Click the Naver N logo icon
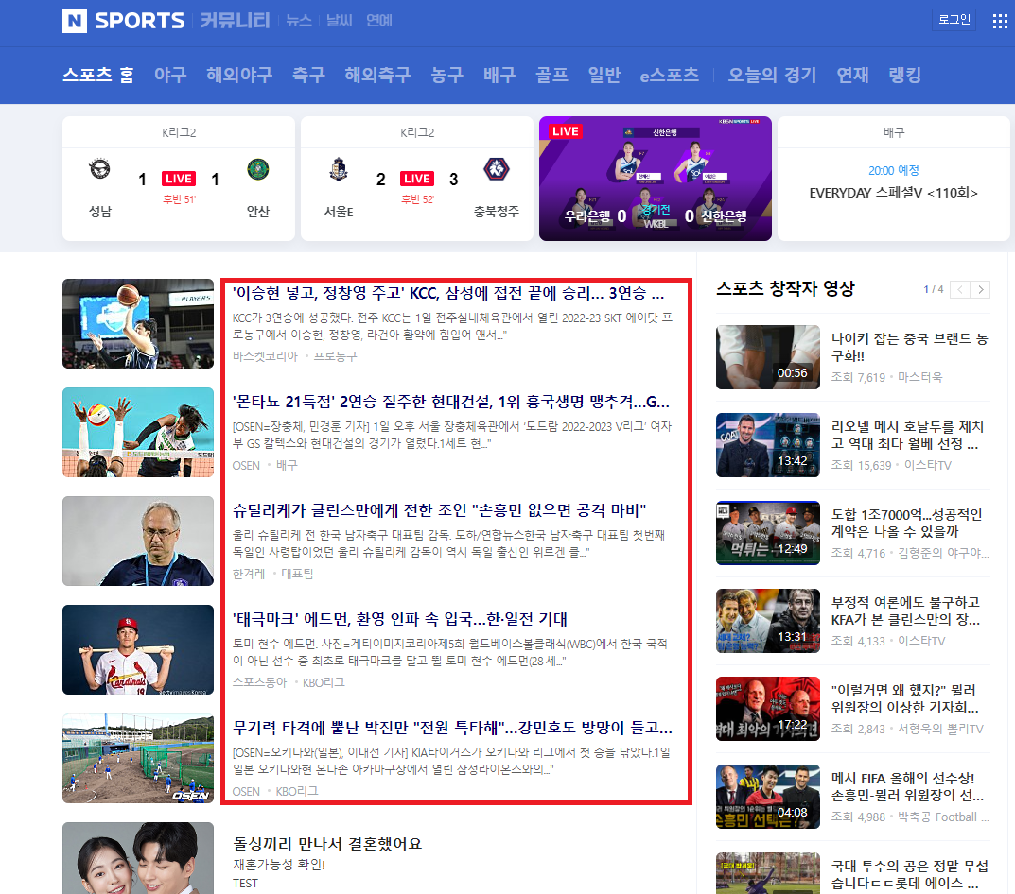Viewport: 1015px width, 894px height. coord(75,21)
